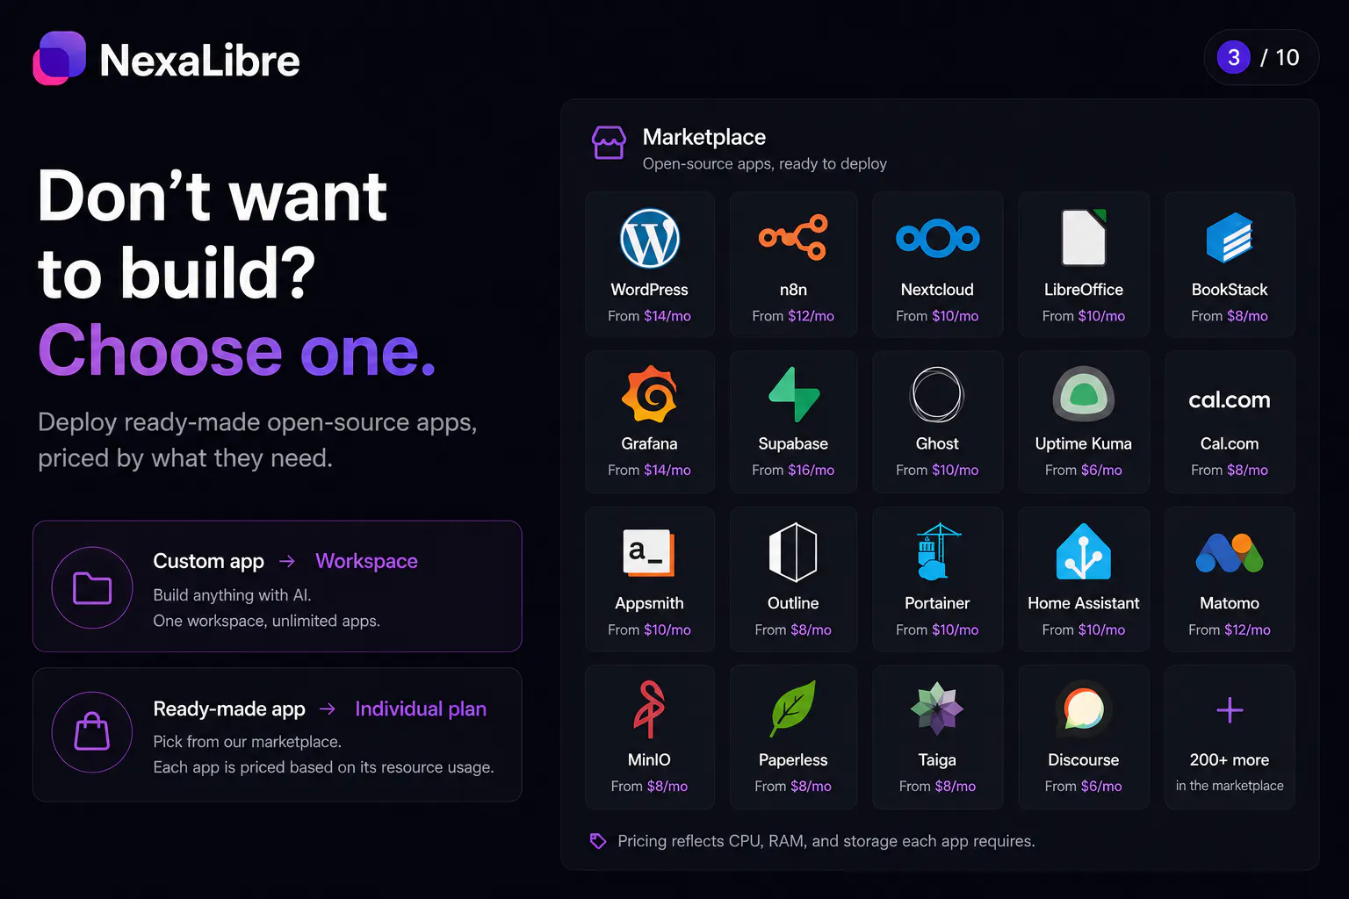The height and width of the screenshot is (899, 1349).
Task: Click the Matomo "From $12/mo" price
Action: click(x=1230, y=629)
